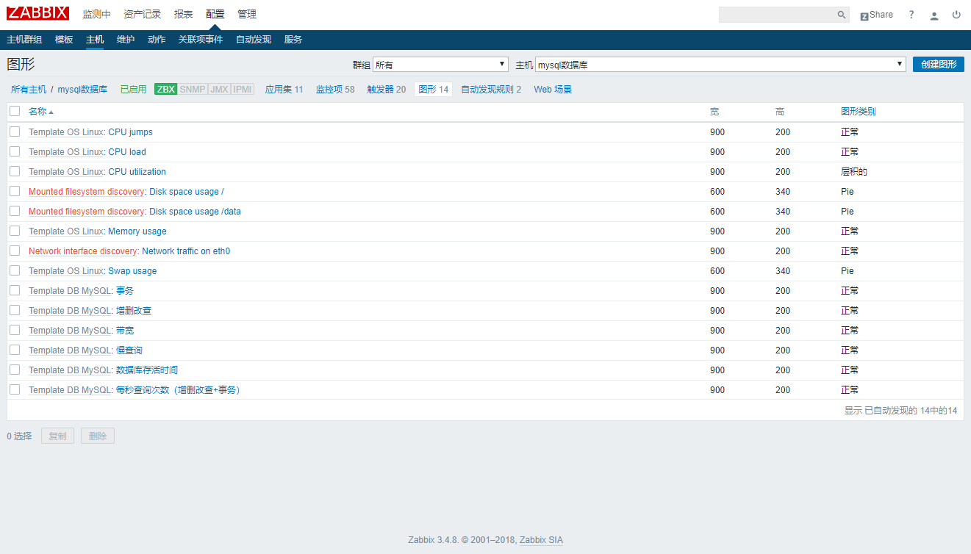Viewport: 971px width, 554px height.
Task: Go to 关联项事件 submenu
Action: 201,40
